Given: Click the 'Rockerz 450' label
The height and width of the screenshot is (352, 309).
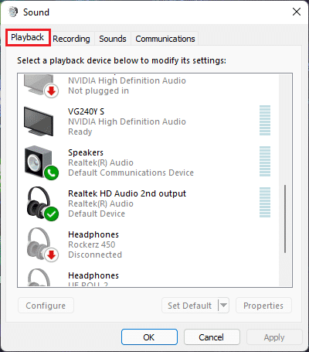Looking at the screenshot, I should tap(92, 244).
